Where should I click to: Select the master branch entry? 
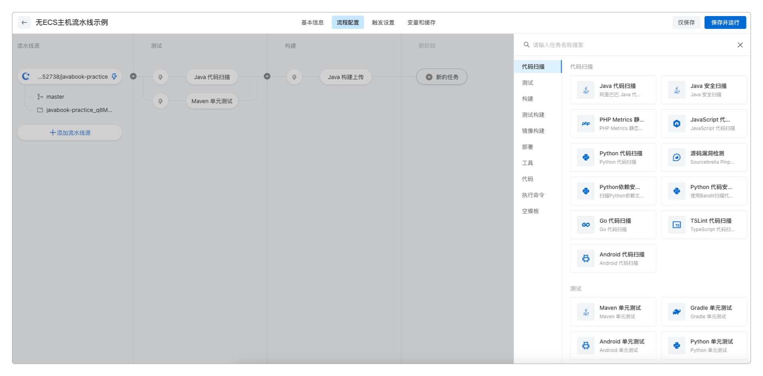coord(55,97)
